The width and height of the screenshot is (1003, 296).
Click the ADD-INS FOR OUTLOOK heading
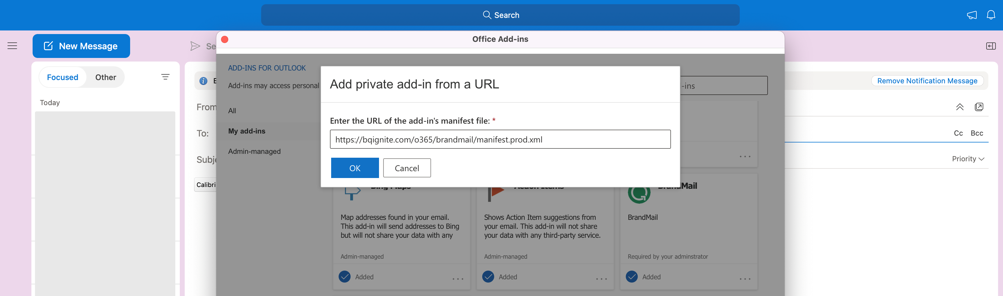[x=267, y=68]
